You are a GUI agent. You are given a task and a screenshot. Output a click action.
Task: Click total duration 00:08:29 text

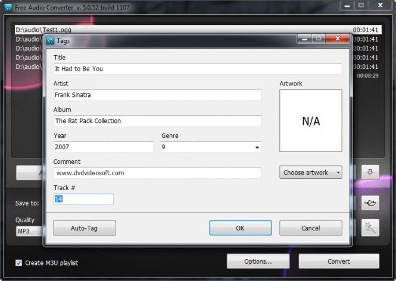tap(368, 75)
